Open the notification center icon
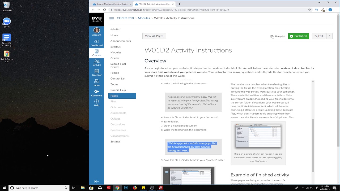 pos(335,188)
